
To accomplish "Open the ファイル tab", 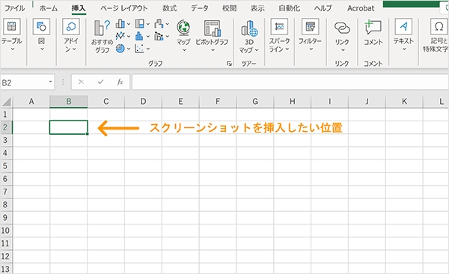I will tap(15, 8).
